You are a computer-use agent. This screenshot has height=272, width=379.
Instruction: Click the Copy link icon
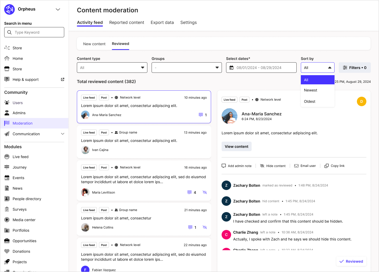[x=326, y=166]
